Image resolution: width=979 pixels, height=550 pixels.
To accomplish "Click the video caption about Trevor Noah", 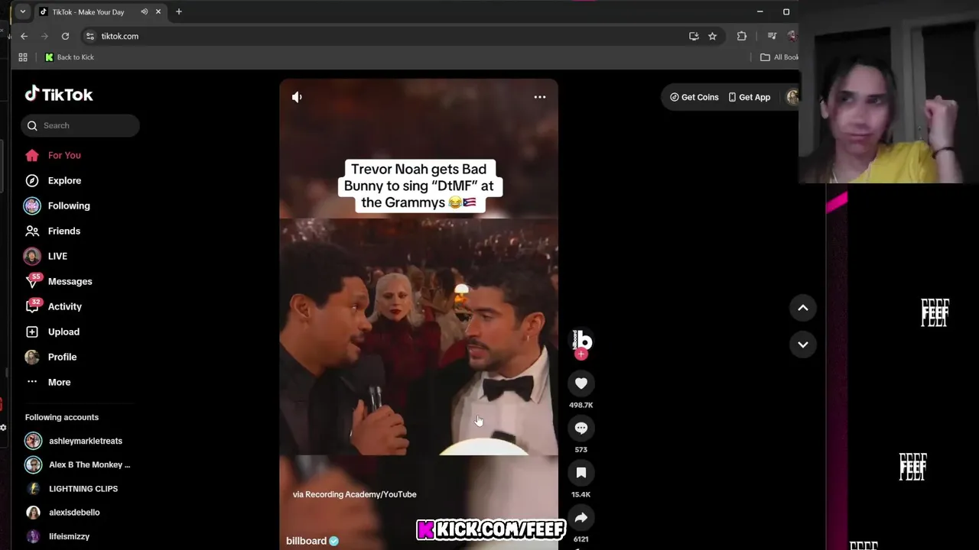I will (418, 186).
